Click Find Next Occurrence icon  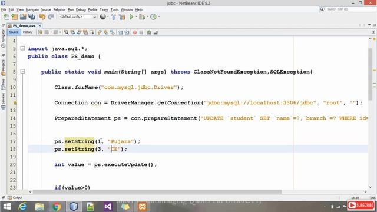[79, 32]
